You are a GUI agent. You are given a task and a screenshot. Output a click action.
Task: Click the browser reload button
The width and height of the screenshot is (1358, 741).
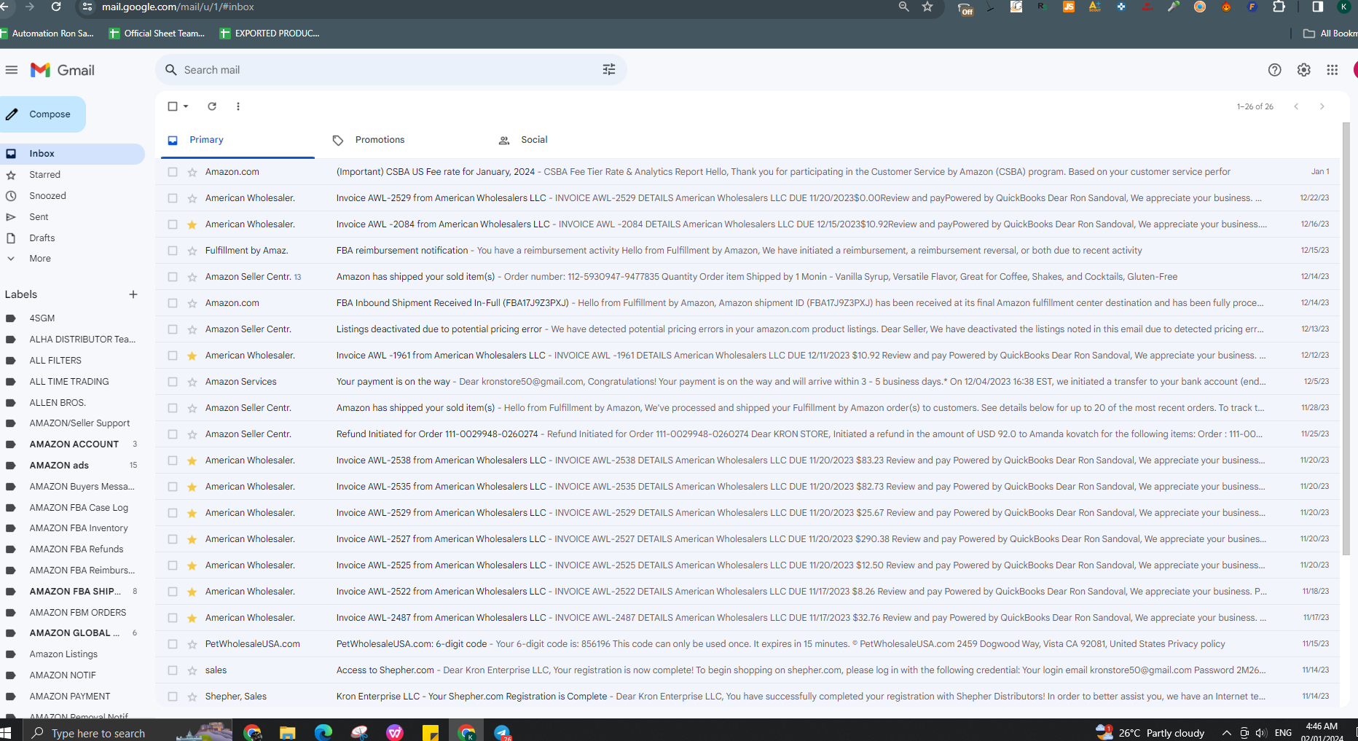click(x=56, y=7)
